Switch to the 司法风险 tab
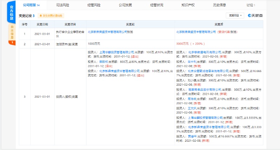Viewport: 280px width, 150px height. tap(63, 5)
